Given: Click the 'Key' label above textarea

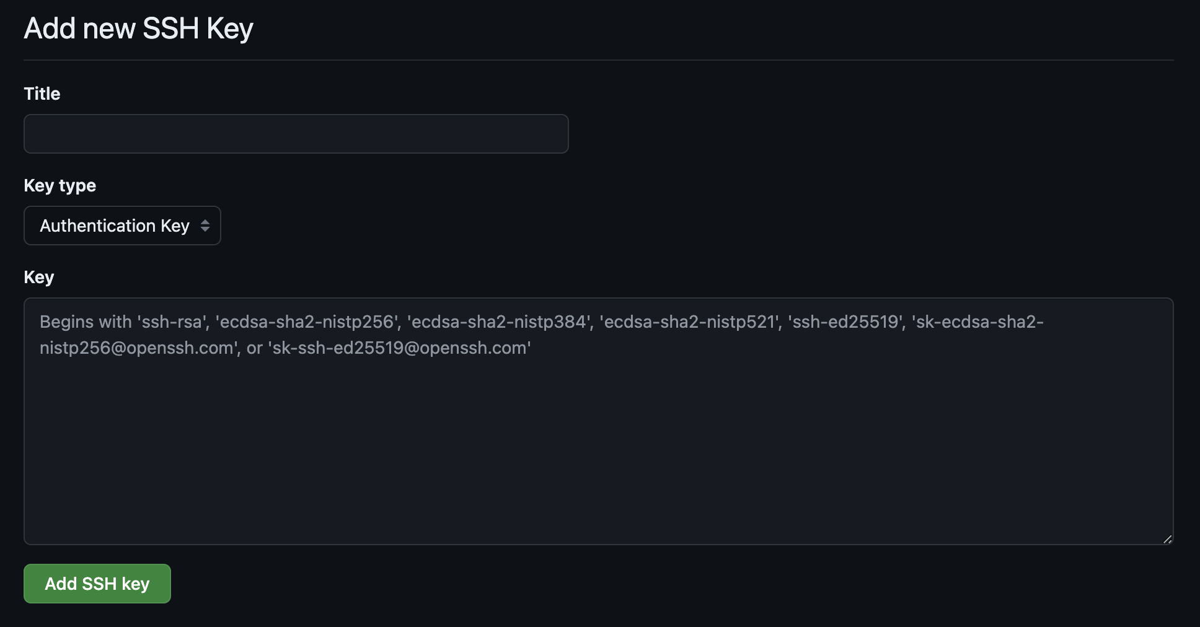Looking at the screenshot, I should tap(39, 278).
